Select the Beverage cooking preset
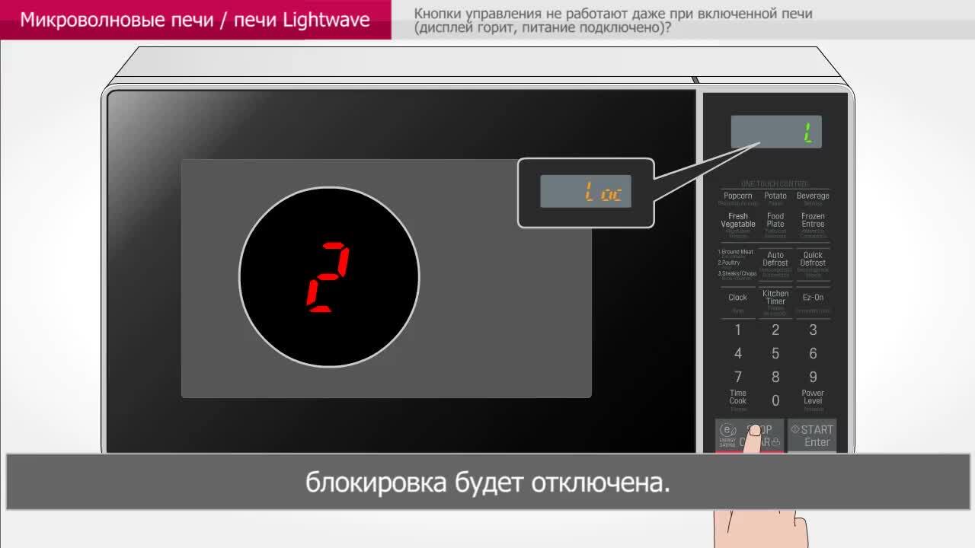The width and height of the screenshot is (975, 548). click(x=813, y=198)
